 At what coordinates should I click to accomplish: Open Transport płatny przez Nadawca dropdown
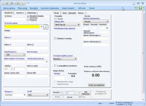(x=65, y=59)
